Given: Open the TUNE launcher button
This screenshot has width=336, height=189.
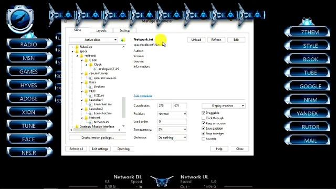Looking at the screenshot, I should (x=29, y=125).
